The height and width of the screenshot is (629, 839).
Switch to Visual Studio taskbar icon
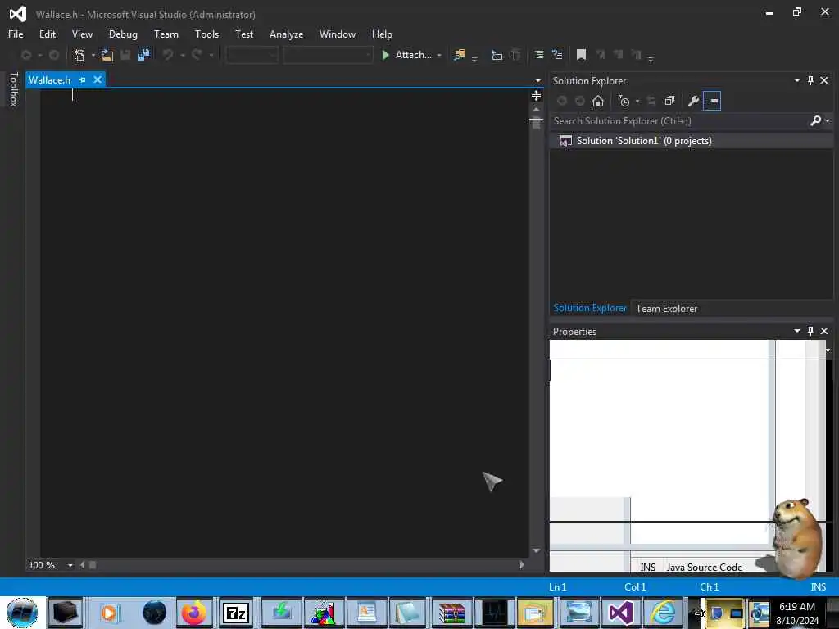point(621,613)
